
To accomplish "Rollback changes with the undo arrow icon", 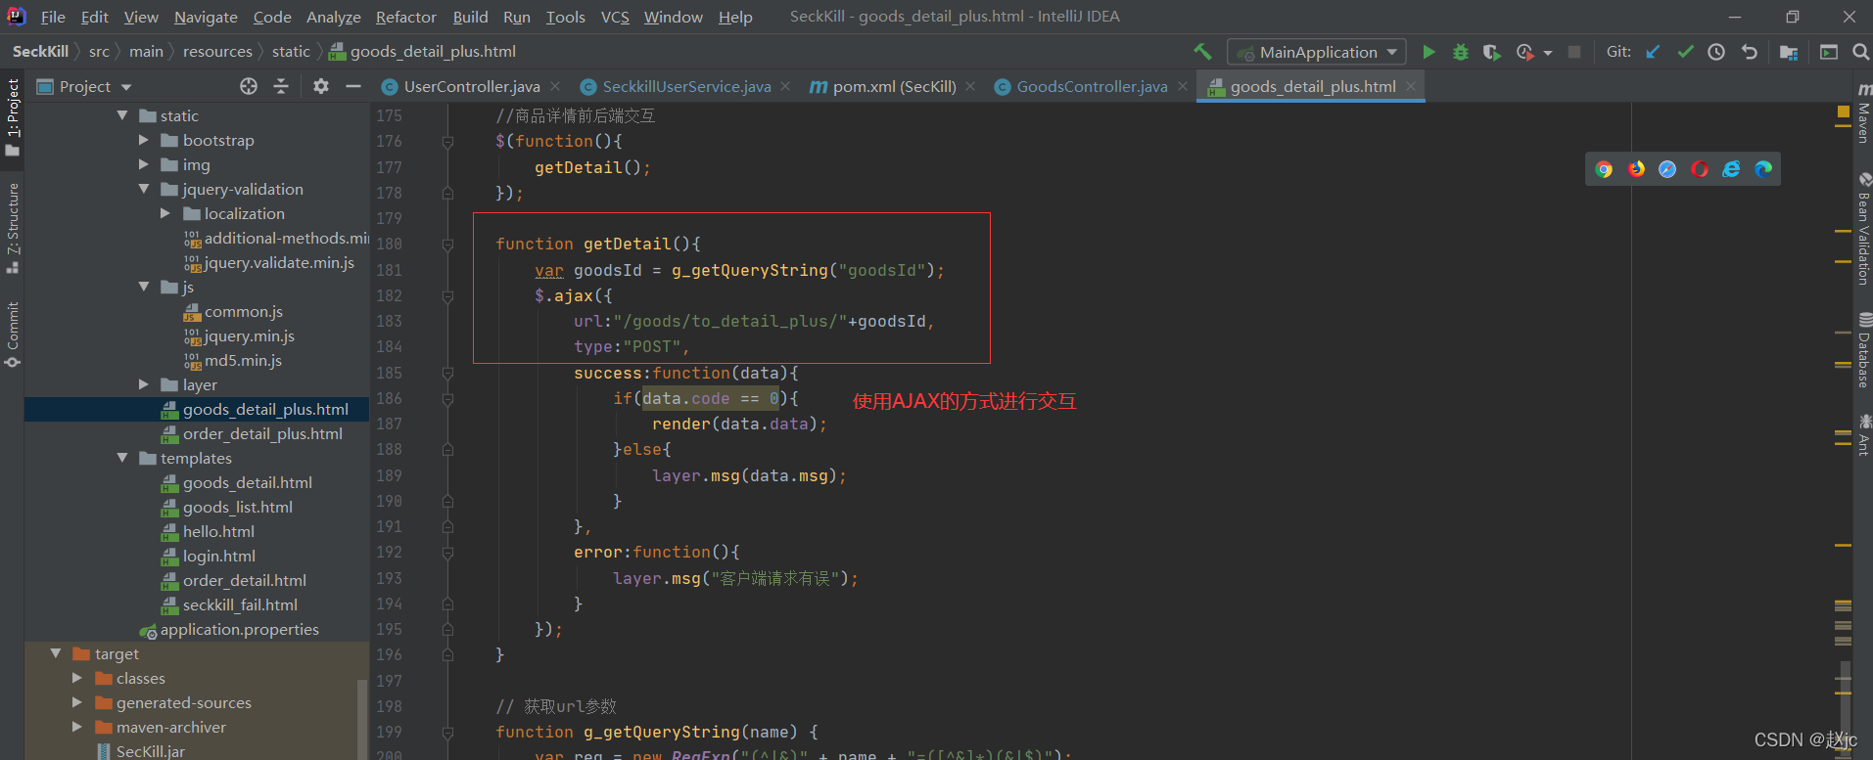I will [1749, 52].
